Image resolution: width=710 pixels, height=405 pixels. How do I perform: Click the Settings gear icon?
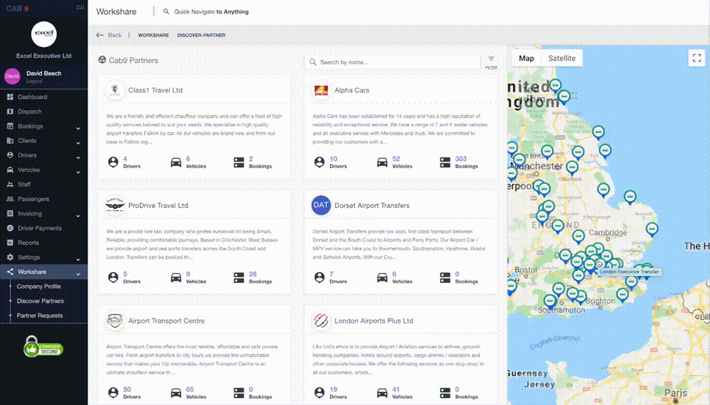point(10,257)
